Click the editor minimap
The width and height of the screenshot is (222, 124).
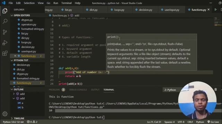pos(217,22)
